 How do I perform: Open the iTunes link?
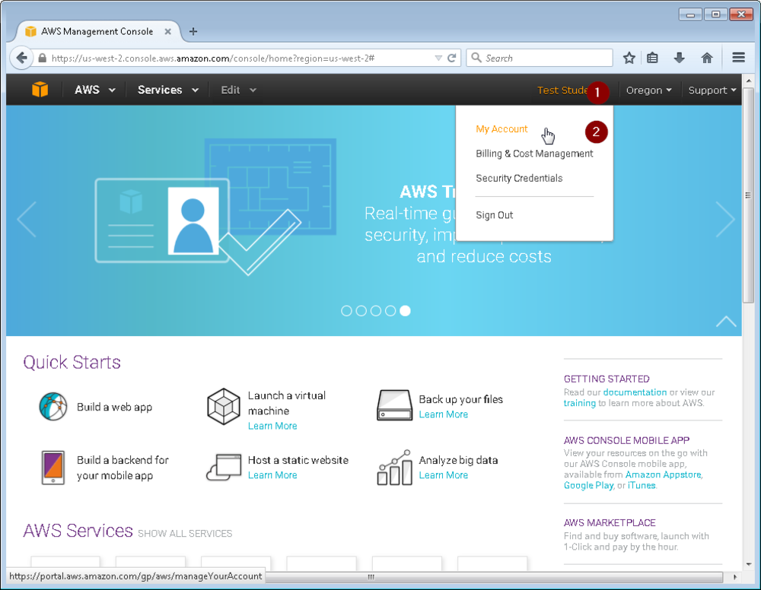tap(641, 485)
